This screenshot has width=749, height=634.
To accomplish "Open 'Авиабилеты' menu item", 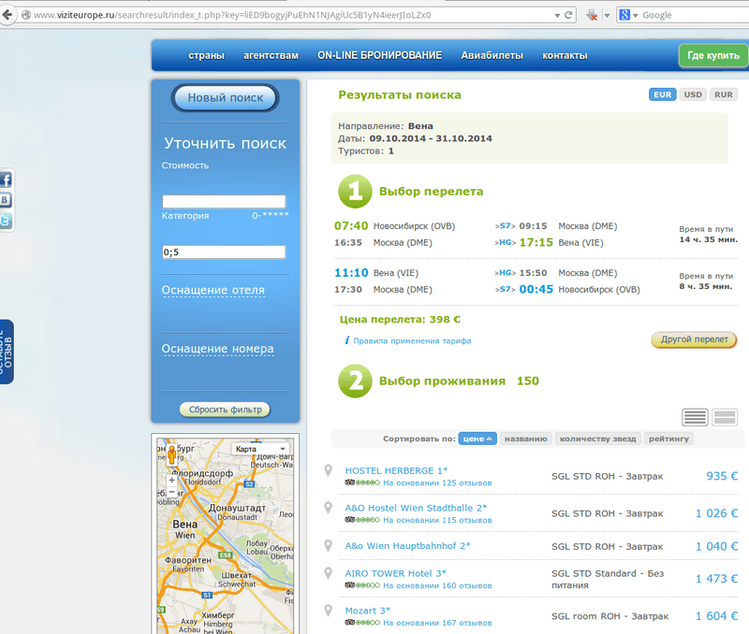I will [x=492, y=55].
